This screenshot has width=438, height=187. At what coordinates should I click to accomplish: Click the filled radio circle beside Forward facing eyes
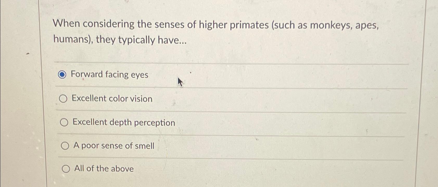coord(63,75)
